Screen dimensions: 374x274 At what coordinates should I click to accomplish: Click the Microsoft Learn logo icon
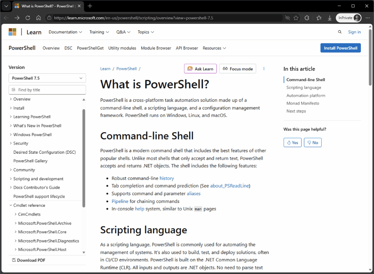pos(12,32)
